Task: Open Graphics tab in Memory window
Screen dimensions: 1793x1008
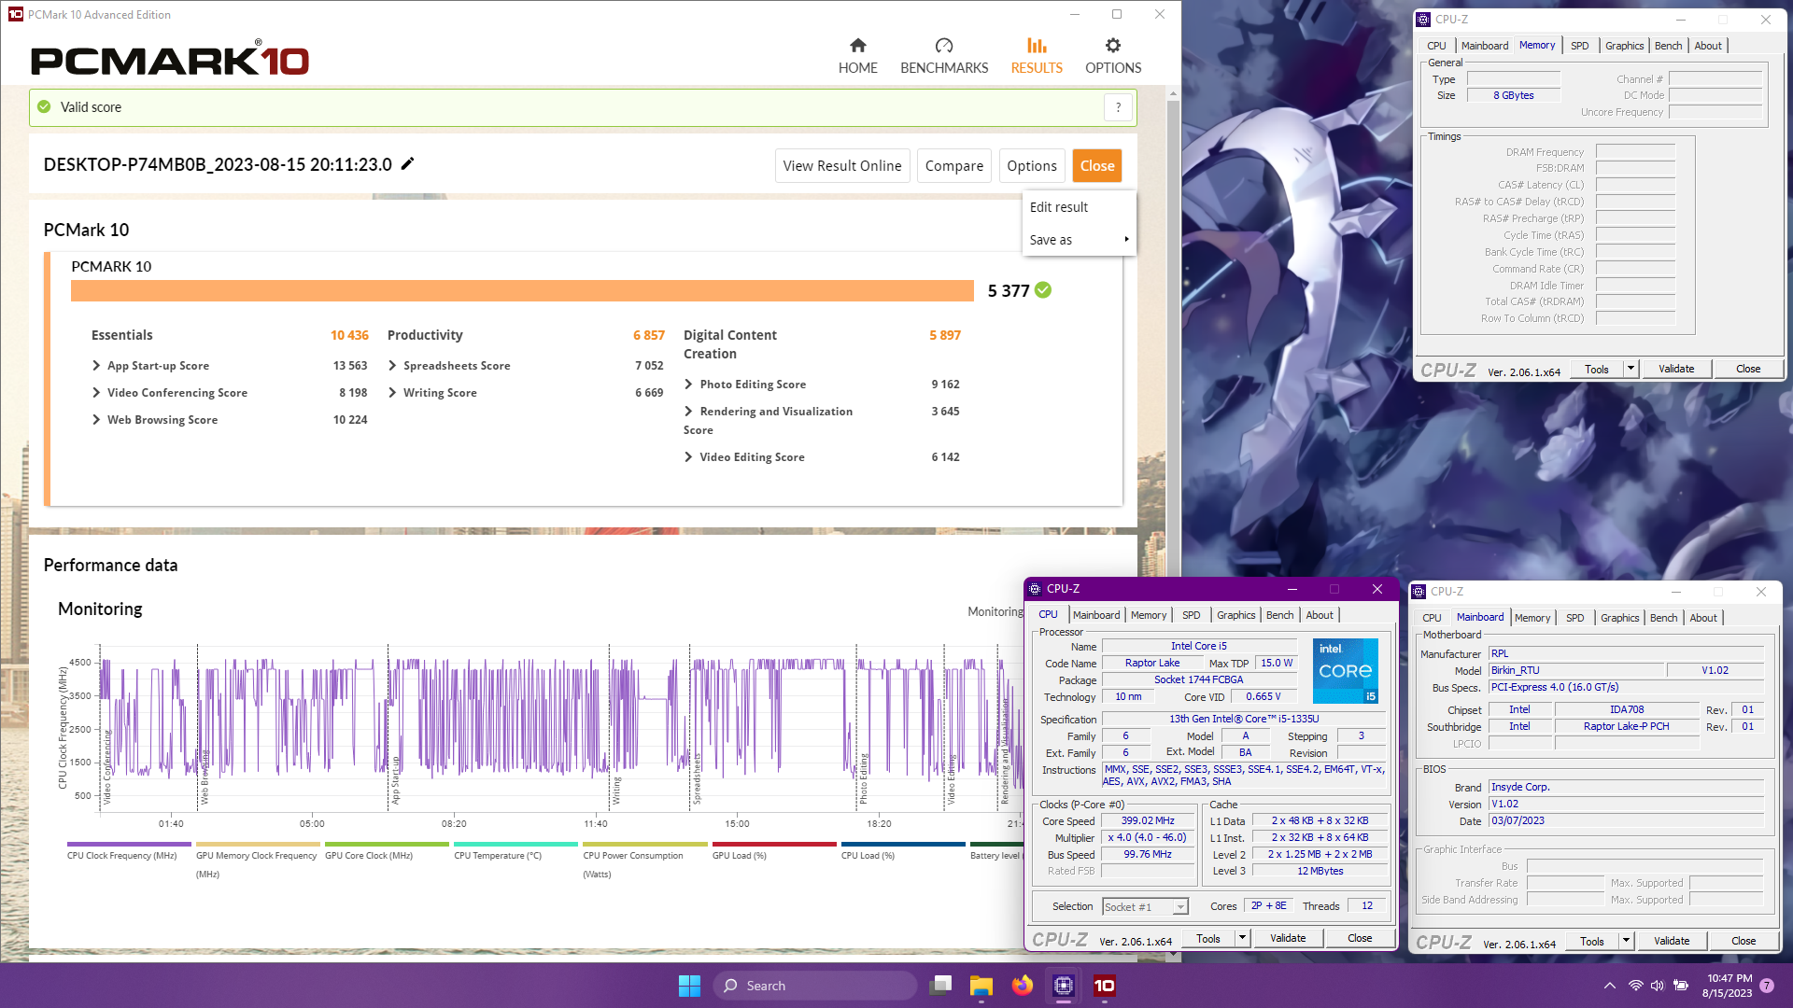Action: coord(1624,46)
